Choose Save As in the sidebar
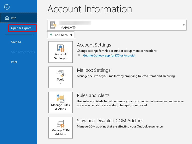This screenshot has height=144, width=192. click(x=16, y=42)
